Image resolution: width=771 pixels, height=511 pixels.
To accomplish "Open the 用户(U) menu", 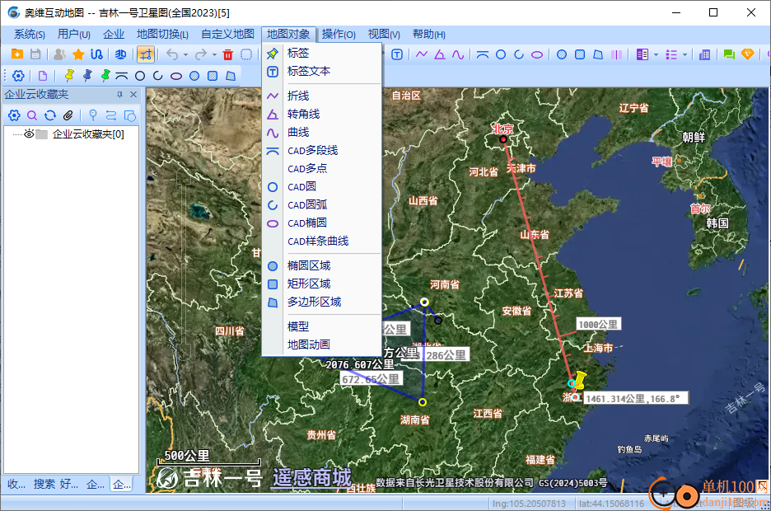I will click(x=74, y=35).
